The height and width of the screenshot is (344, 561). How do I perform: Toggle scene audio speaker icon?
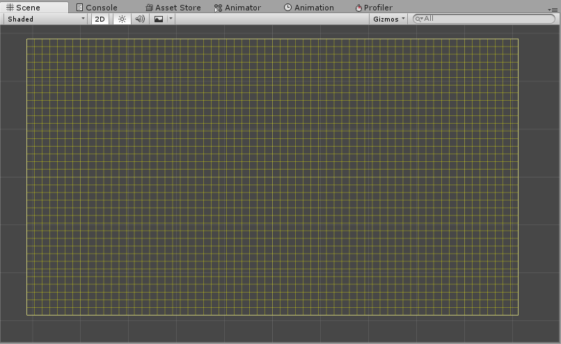[140, 19]
